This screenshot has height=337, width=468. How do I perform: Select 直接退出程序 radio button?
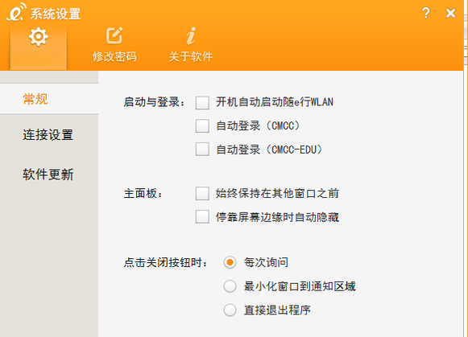tap(230, 310)
